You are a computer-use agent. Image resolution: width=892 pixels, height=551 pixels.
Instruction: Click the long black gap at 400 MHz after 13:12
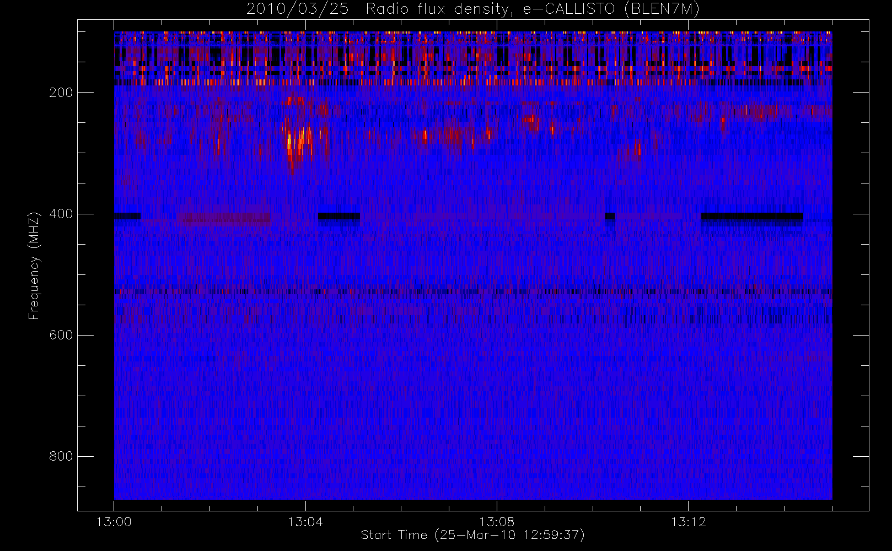click(x=751, y=216)
